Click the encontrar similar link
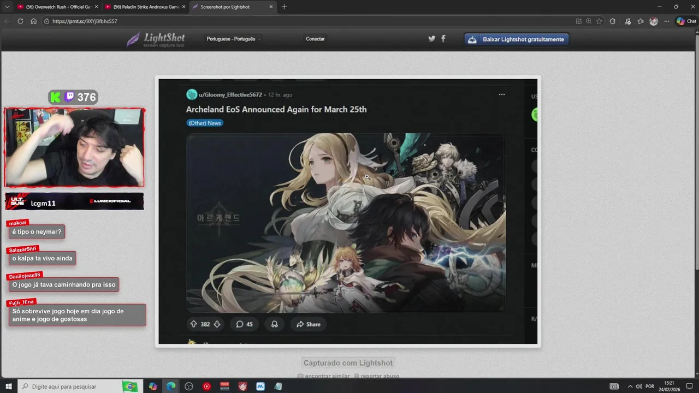699x393 pixels. tap(327, 376)
